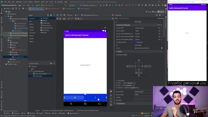This screenshot has height=117, width=208.
Task: Collapse the navigation folder in project tree
Action: 8,55
